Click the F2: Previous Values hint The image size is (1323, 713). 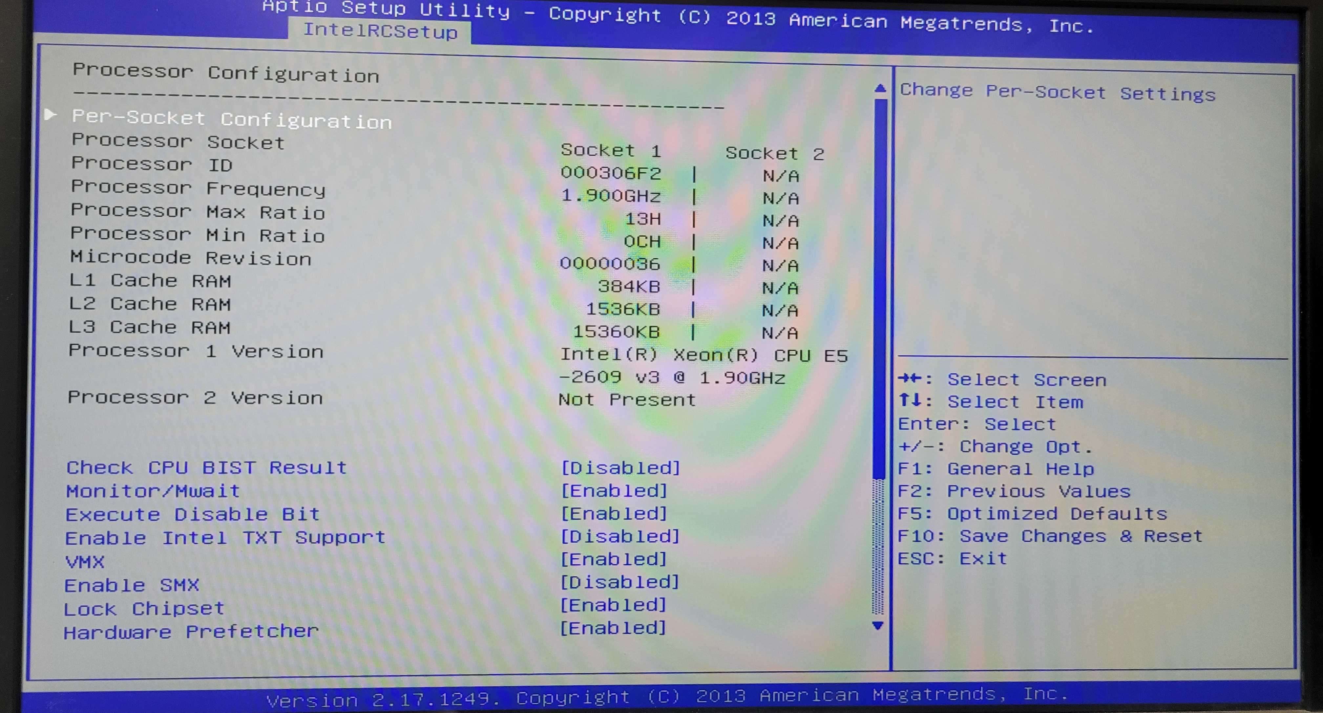tap(1014, 491)
